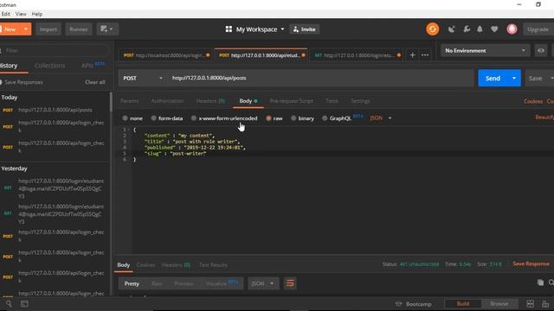
Task: Collapse JSON body at line 1
Action: (129, 130)
